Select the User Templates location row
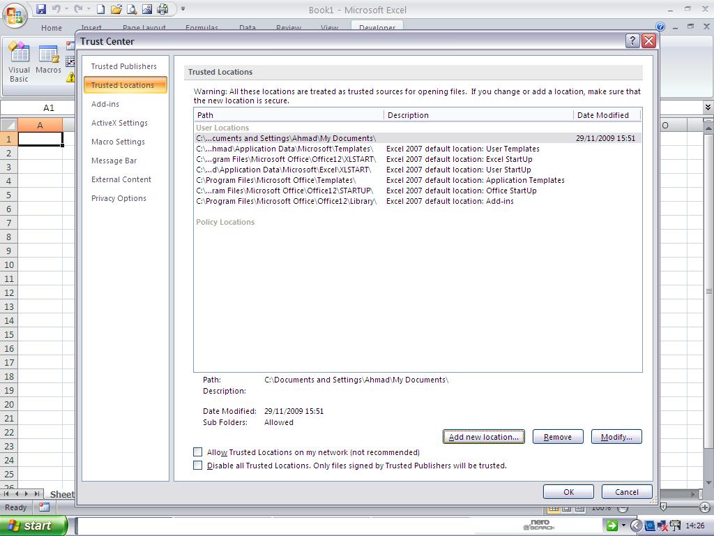This screenshot has height=536, width=714. [x=418, y=149]
